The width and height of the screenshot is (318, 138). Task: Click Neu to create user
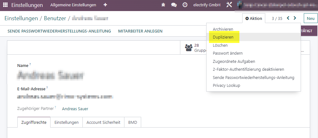click(x=310, y=18)
